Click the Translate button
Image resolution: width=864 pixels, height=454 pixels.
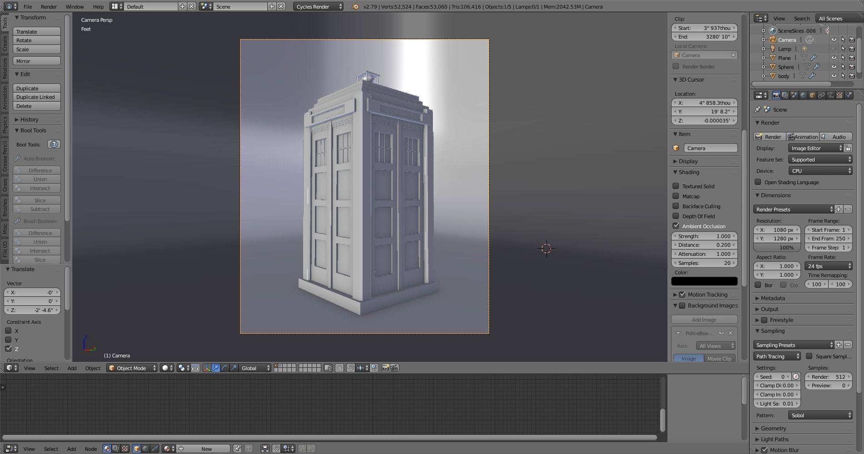[37, 31]
